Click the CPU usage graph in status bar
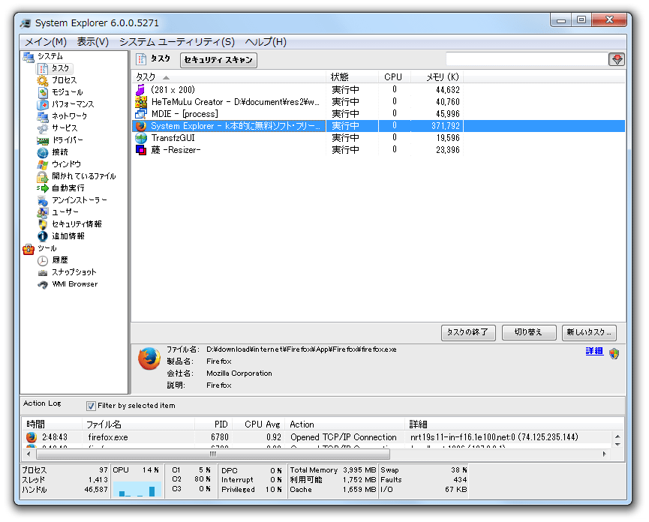 click(x=137, y=488)
